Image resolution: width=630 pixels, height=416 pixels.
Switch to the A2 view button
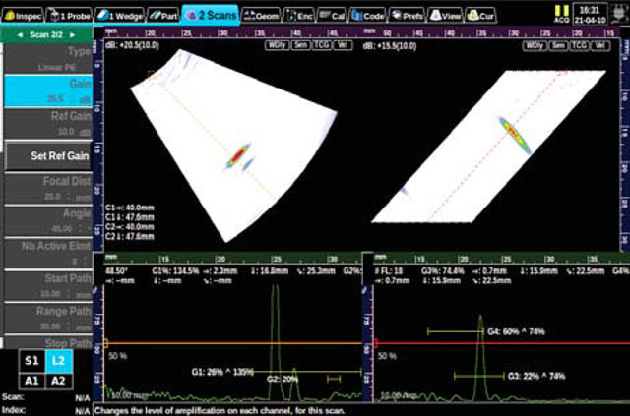click(59, 381)
